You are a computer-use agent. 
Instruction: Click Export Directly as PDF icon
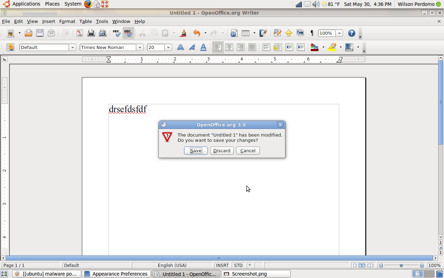[80, 33]
